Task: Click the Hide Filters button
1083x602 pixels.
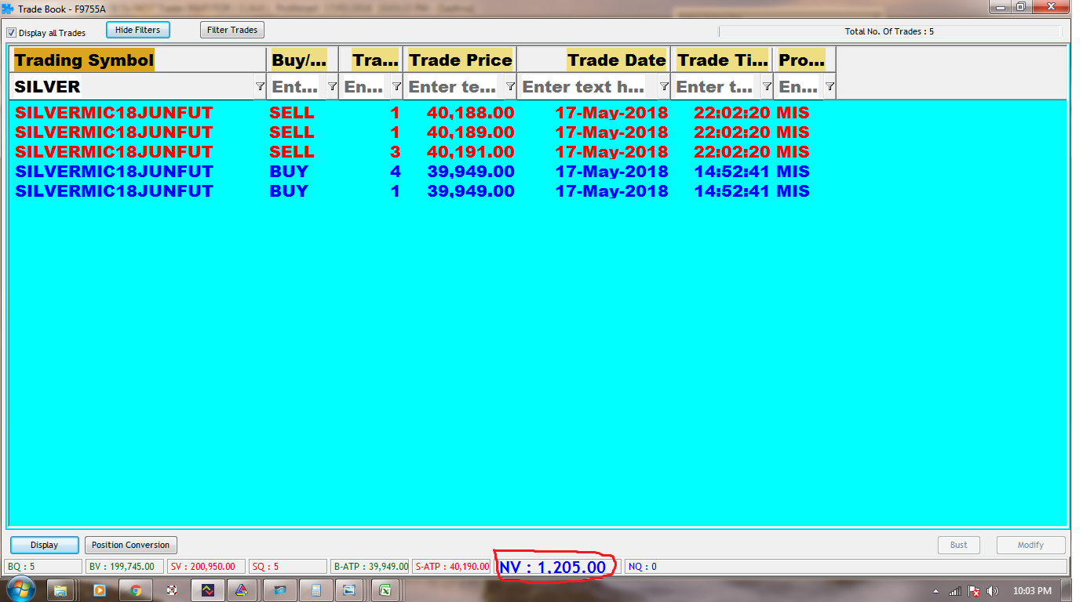Action: click(x=137, y=30)
